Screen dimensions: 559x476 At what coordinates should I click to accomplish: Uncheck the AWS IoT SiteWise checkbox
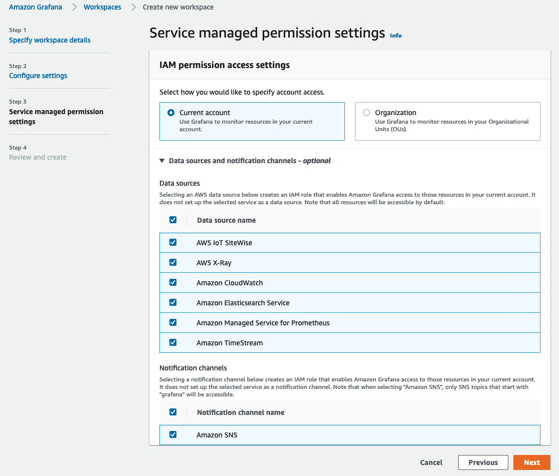173,242
